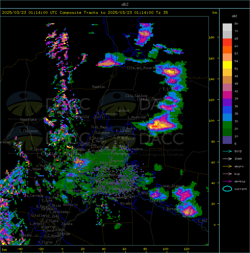
Task: Click the Potrerillos map label
Action: (50, 166)
